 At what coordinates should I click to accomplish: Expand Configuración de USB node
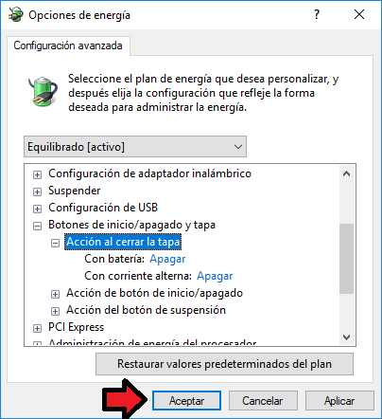click(x=37, y=209)
